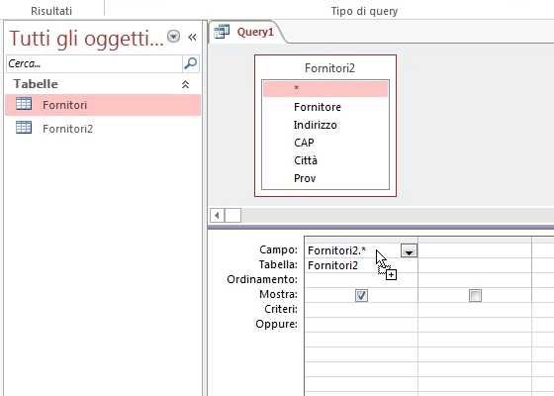Select the Fornitori2 table name in navigation pane

pyautogui.click(x=67, y=129)
